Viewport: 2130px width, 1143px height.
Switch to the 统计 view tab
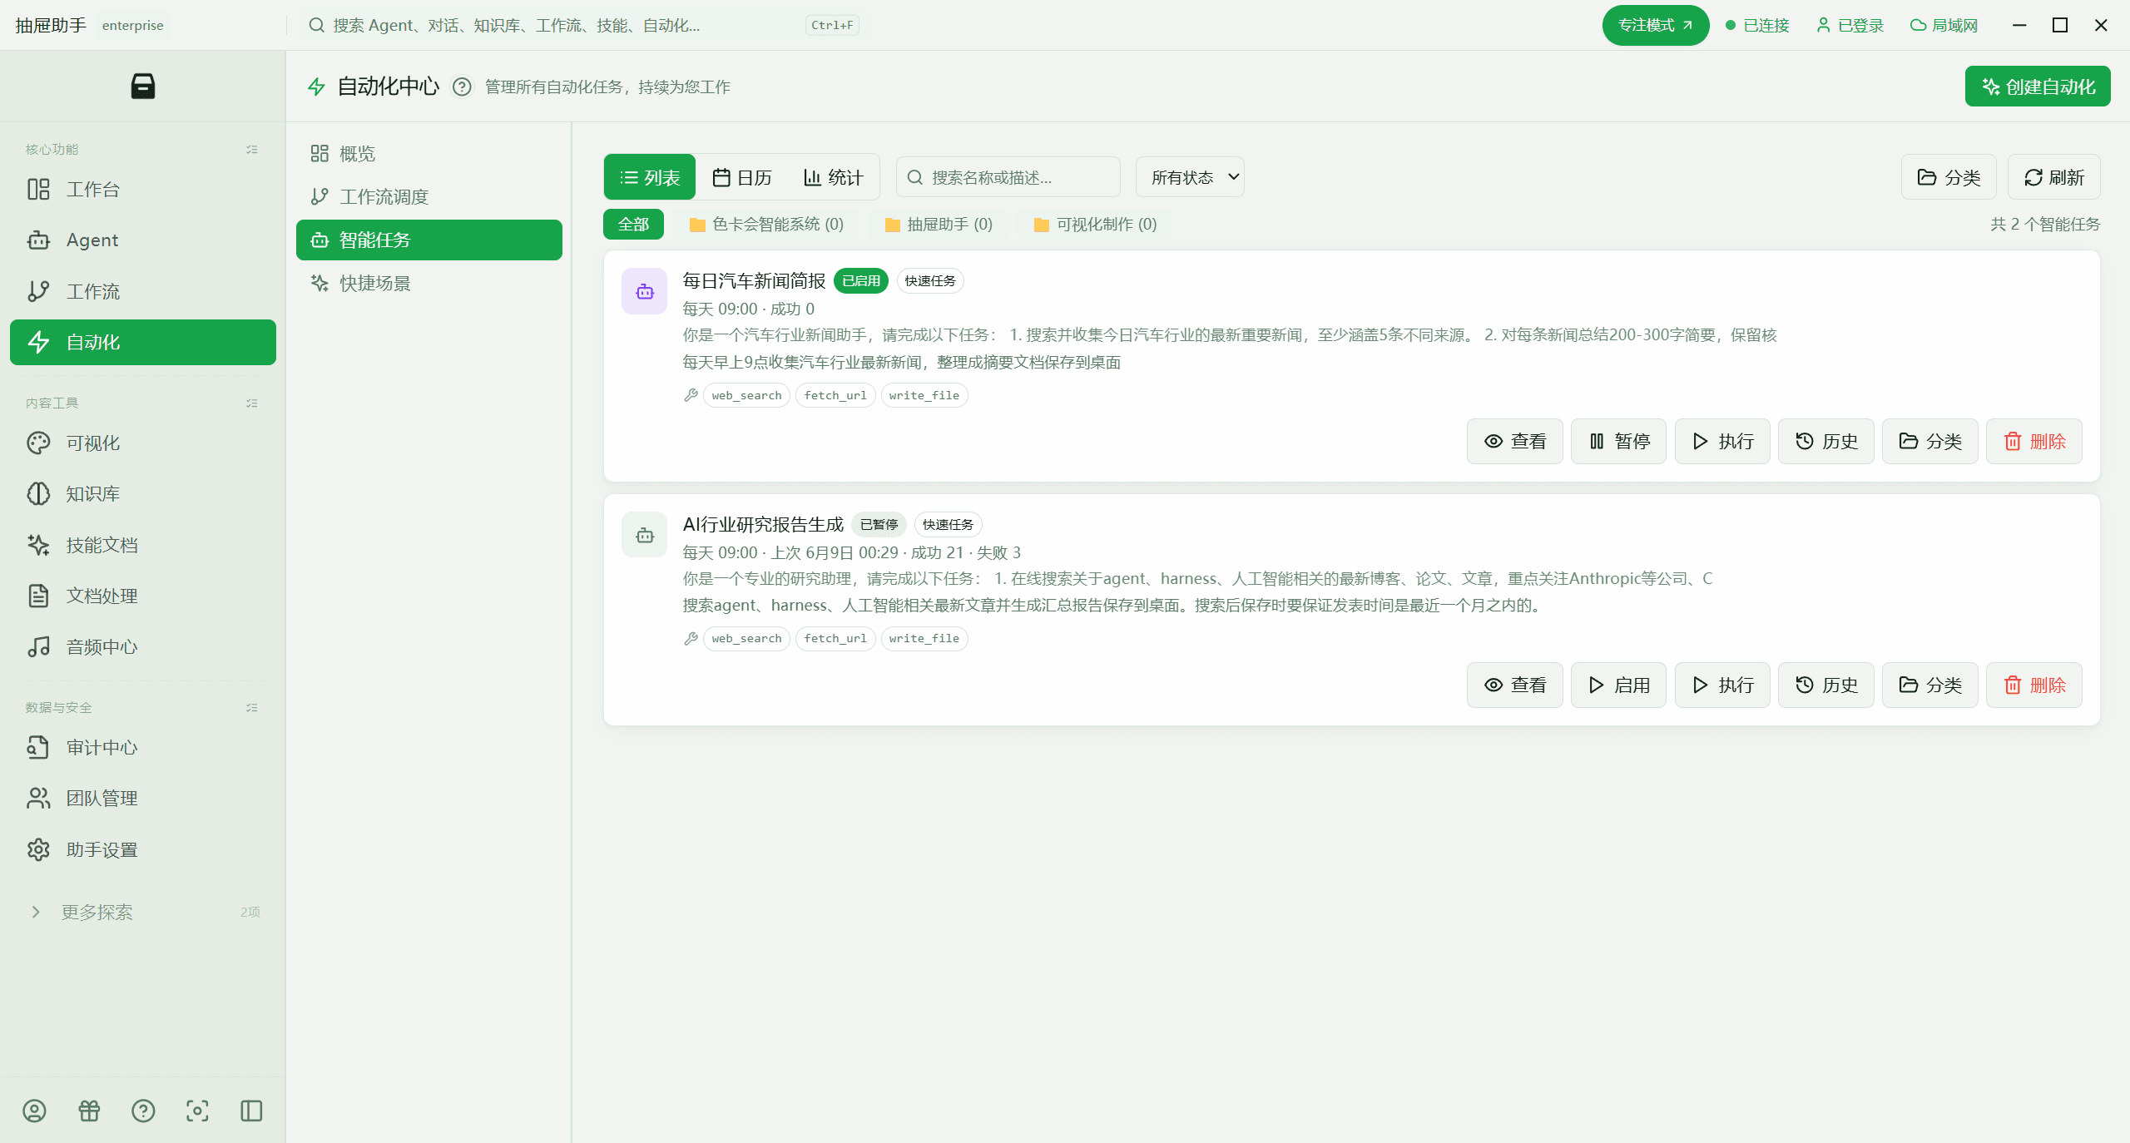833,177
